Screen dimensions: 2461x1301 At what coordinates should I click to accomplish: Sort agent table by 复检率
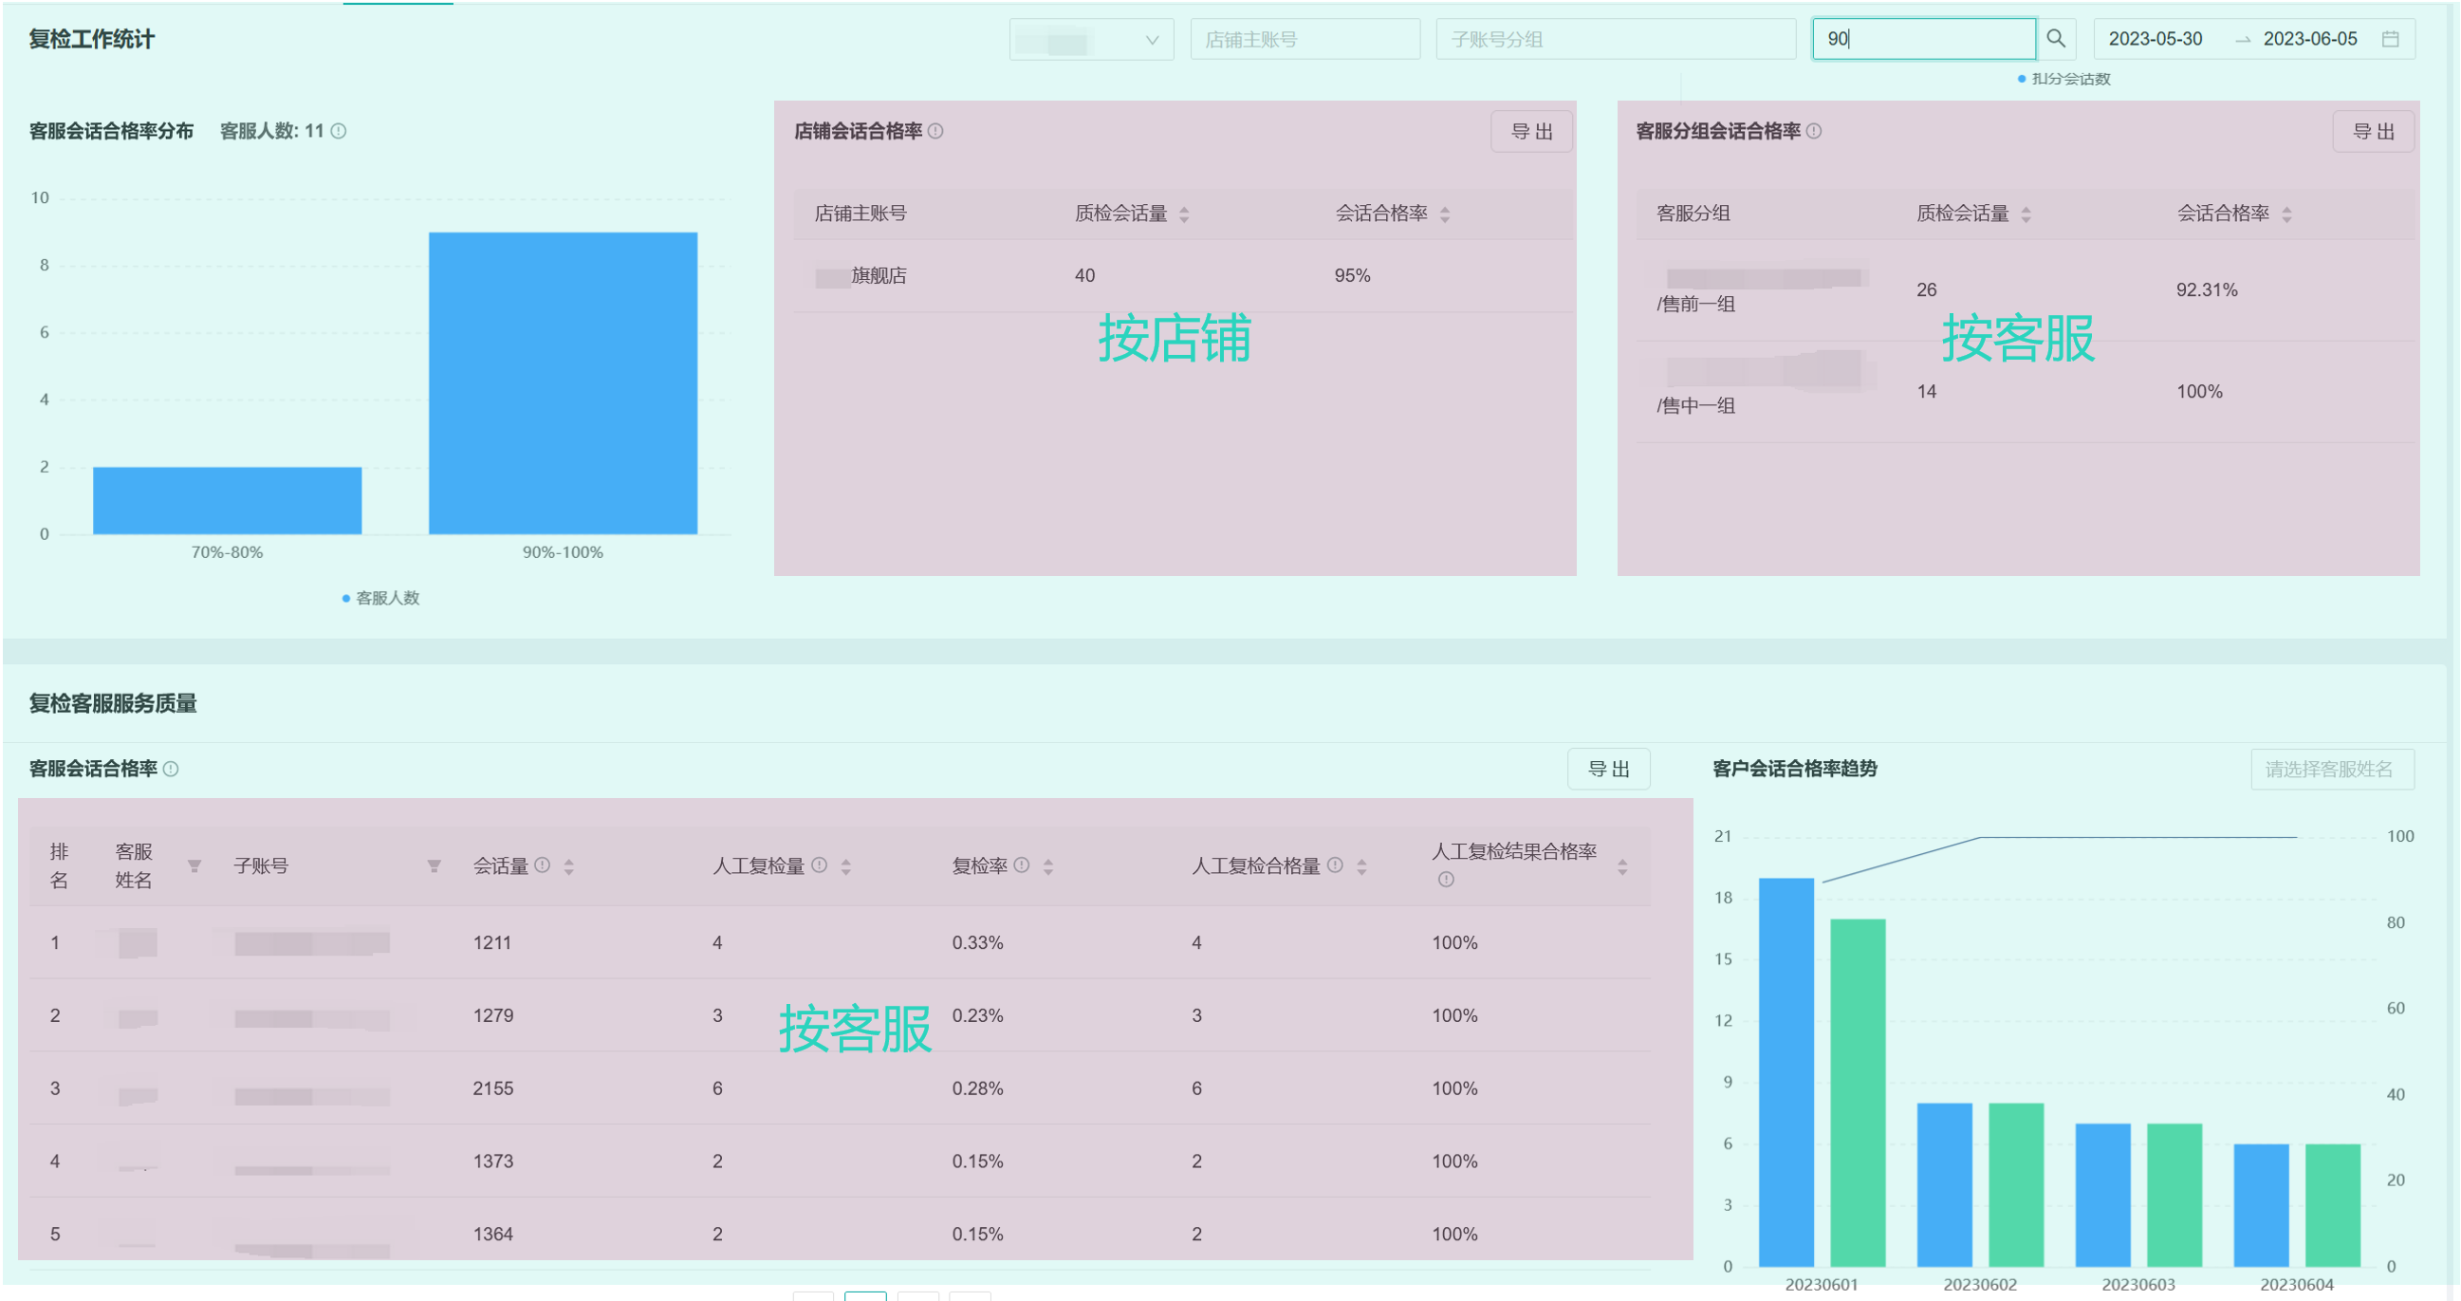tap(1048, 867)
